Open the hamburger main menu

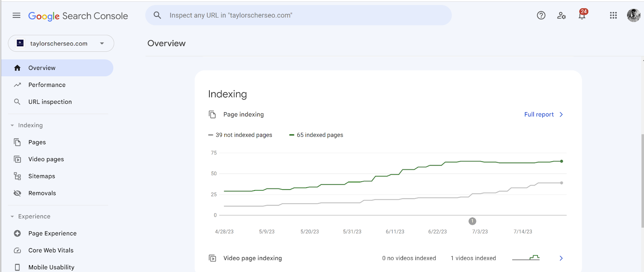pyautogui.click(x=17, y=16)
